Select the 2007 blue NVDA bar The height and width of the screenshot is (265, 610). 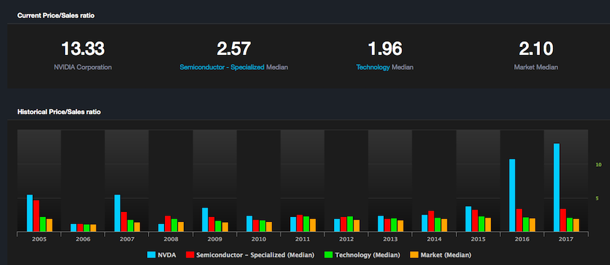117,213
